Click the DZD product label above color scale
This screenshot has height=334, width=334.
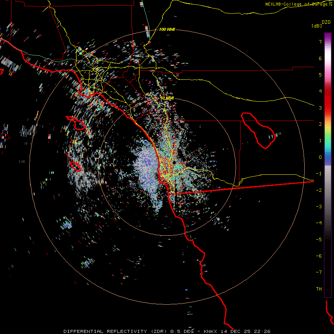pos(326,22)
